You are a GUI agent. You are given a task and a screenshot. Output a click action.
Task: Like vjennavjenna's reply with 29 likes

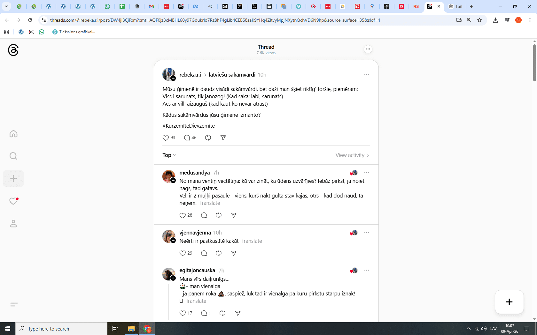(x=183, y=253)
